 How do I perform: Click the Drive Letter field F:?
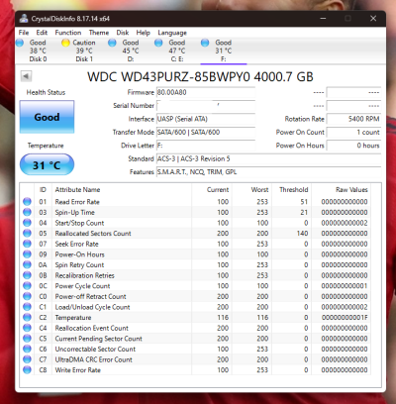[x=206, y=146]
